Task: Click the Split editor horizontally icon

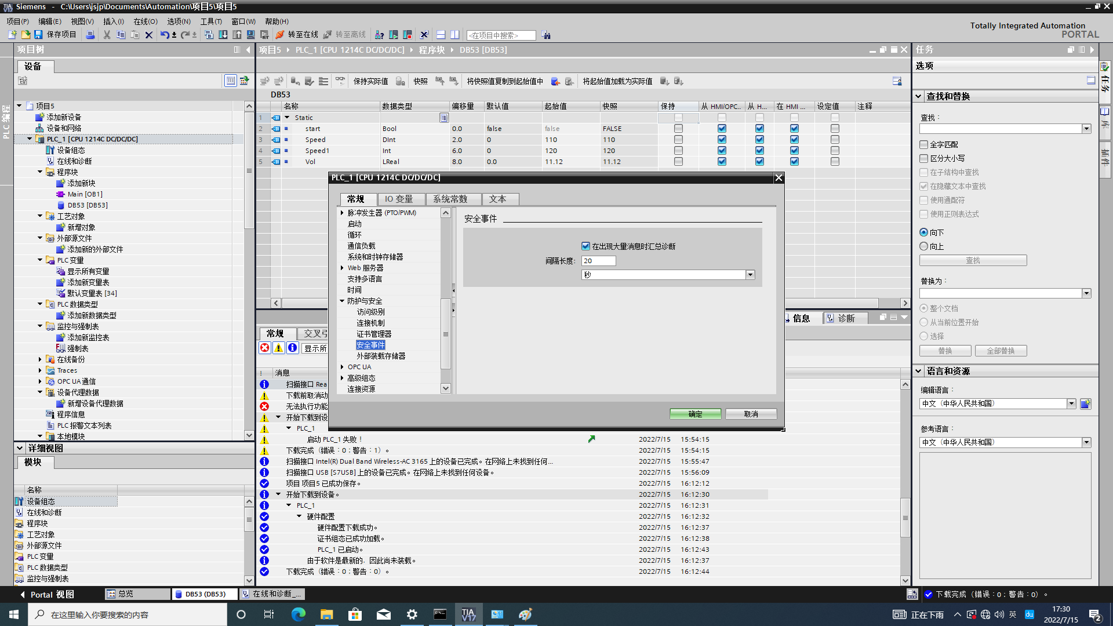Action: pos(441,35)
